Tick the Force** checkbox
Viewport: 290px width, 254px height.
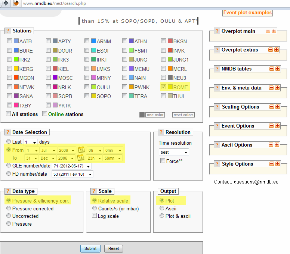coord(163,161)
